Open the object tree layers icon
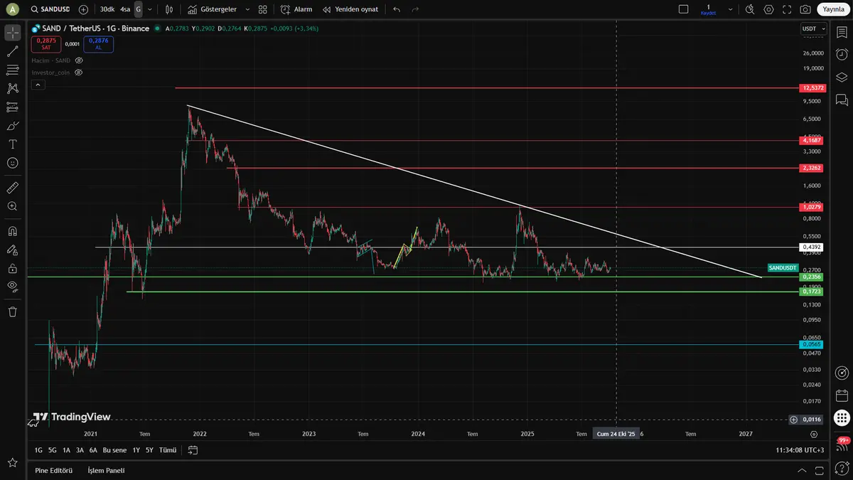 pyautogui.click(x=842, y=77)
